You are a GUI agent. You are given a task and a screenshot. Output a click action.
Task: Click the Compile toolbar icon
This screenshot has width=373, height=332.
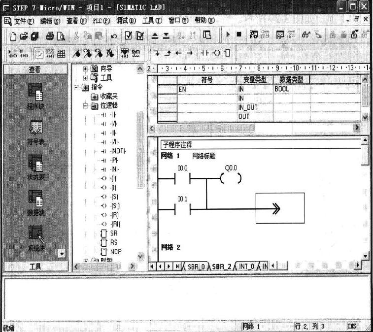129,35
